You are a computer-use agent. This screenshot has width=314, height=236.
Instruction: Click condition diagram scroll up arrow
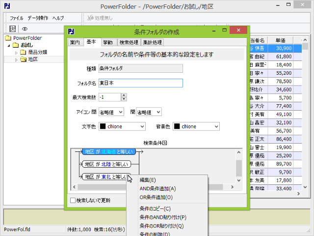click(x=239, y=152)
